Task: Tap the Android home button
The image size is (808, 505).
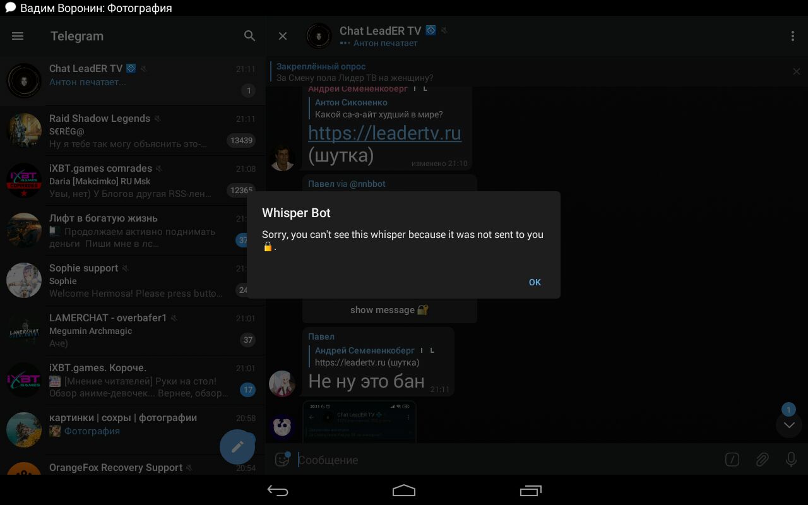Action: (x=404, y=490)
